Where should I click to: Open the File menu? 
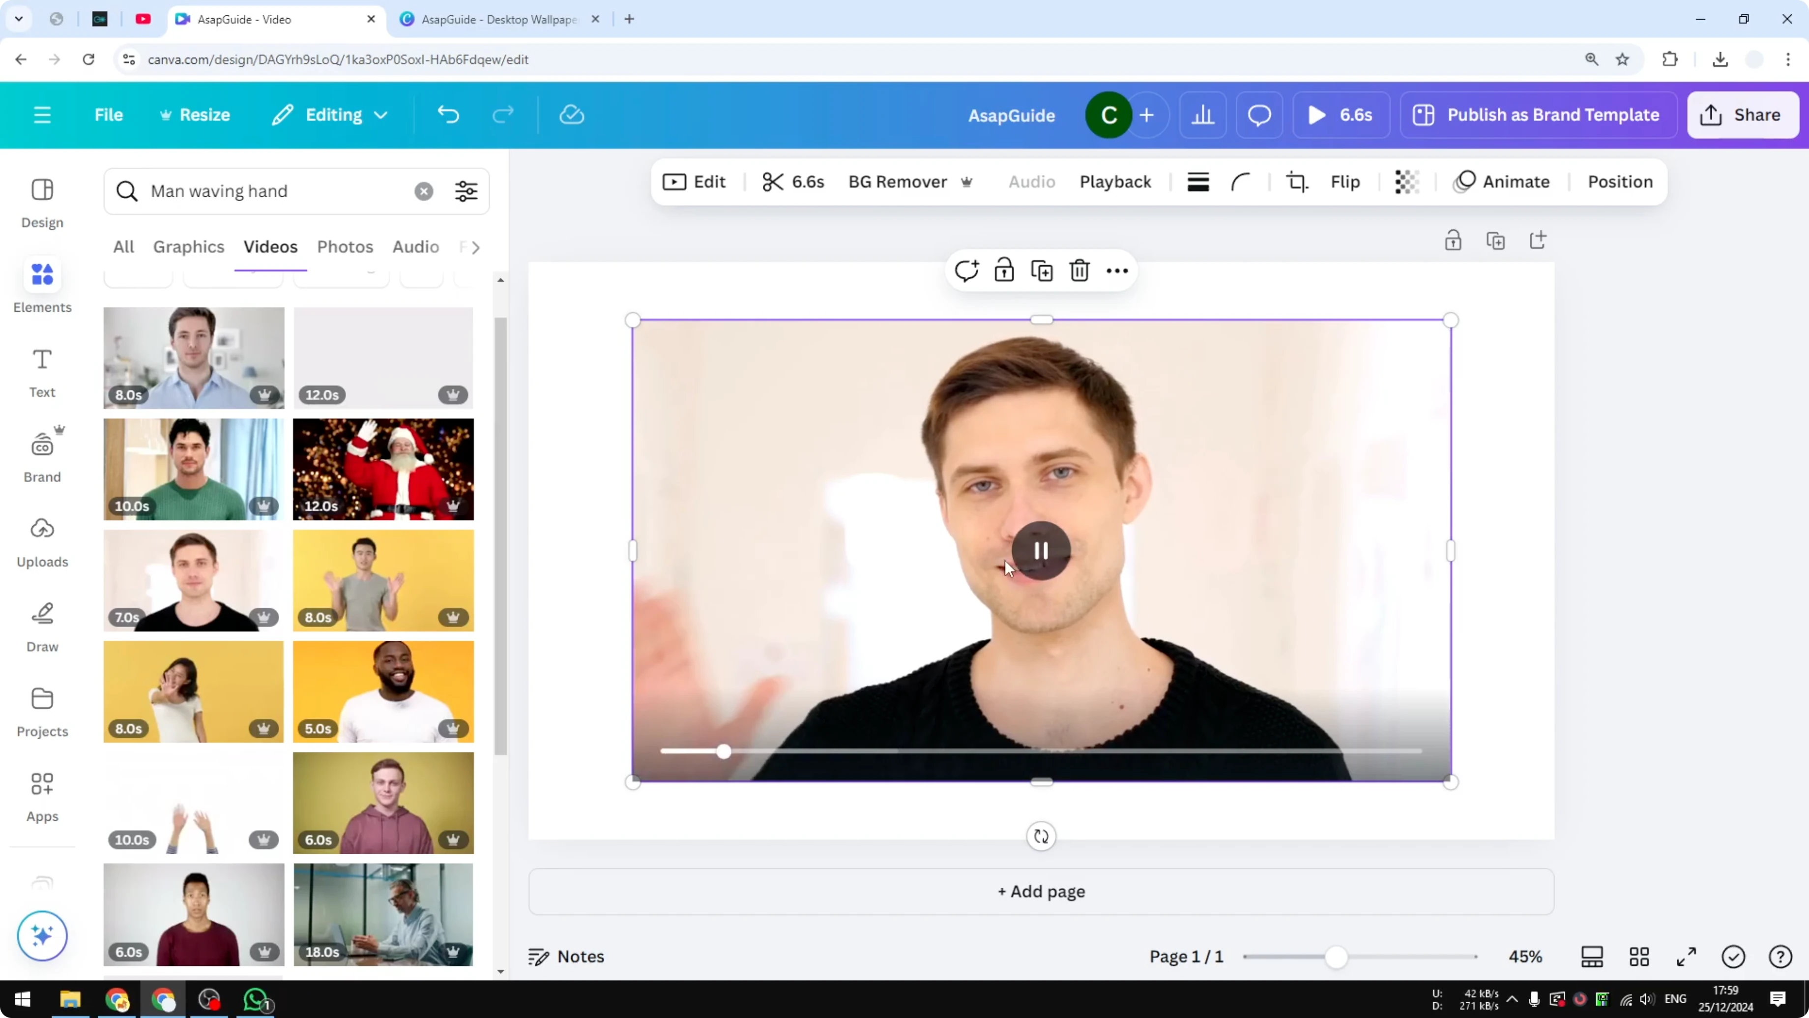(x=108, y=115)
